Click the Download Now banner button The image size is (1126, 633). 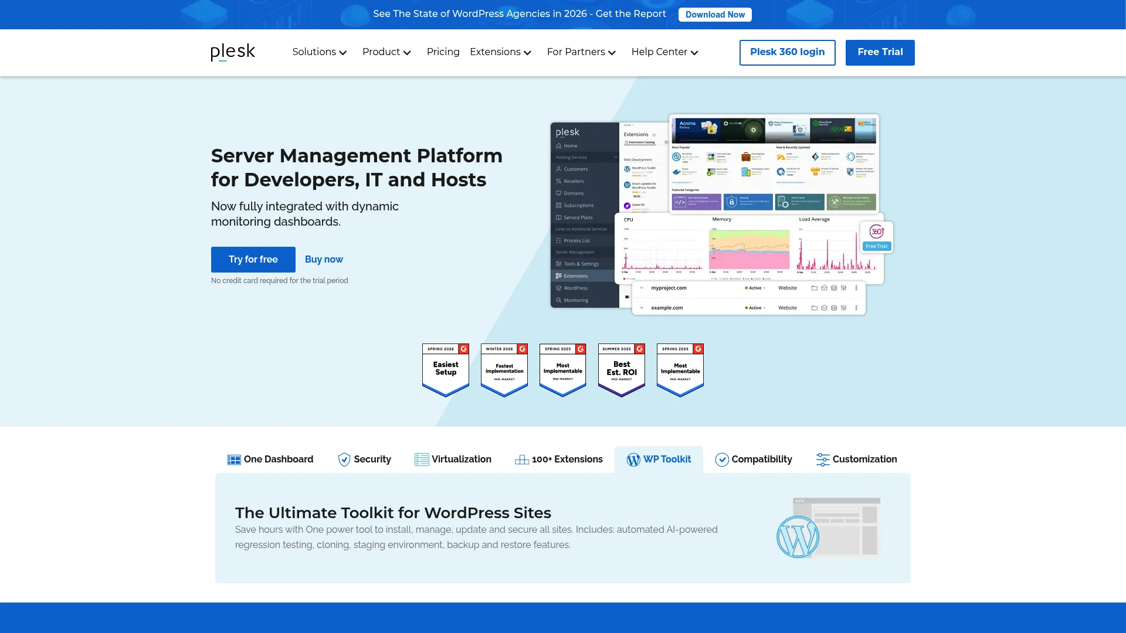click(715, 15)
